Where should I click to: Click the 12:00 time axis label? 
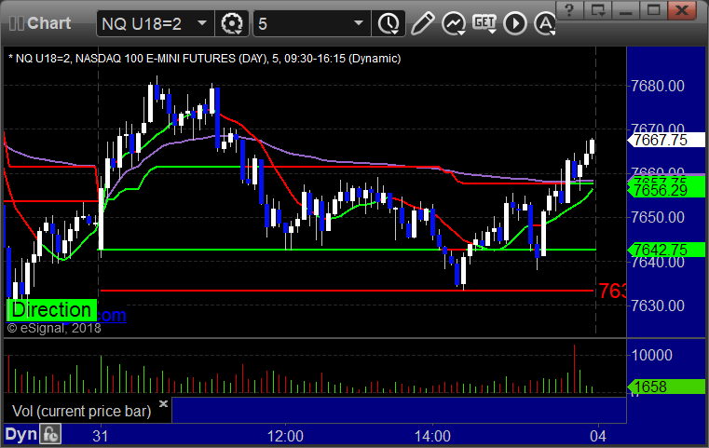point(285,436)
